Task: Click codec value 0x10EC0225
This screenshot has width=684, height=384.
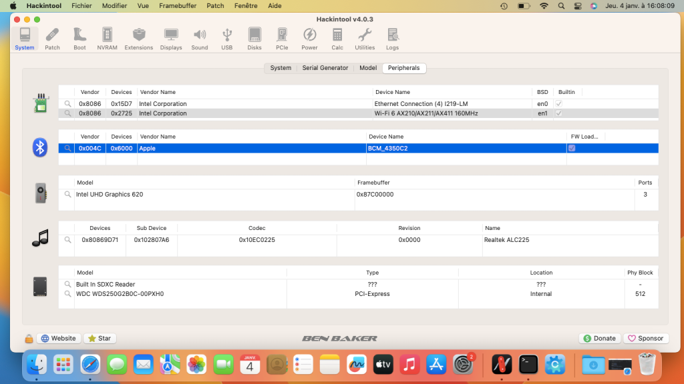Action: 257,239
